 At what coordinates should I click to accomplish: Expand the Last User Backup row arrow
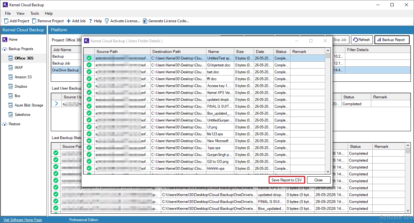pyautogui.click(x=56, y=104)
